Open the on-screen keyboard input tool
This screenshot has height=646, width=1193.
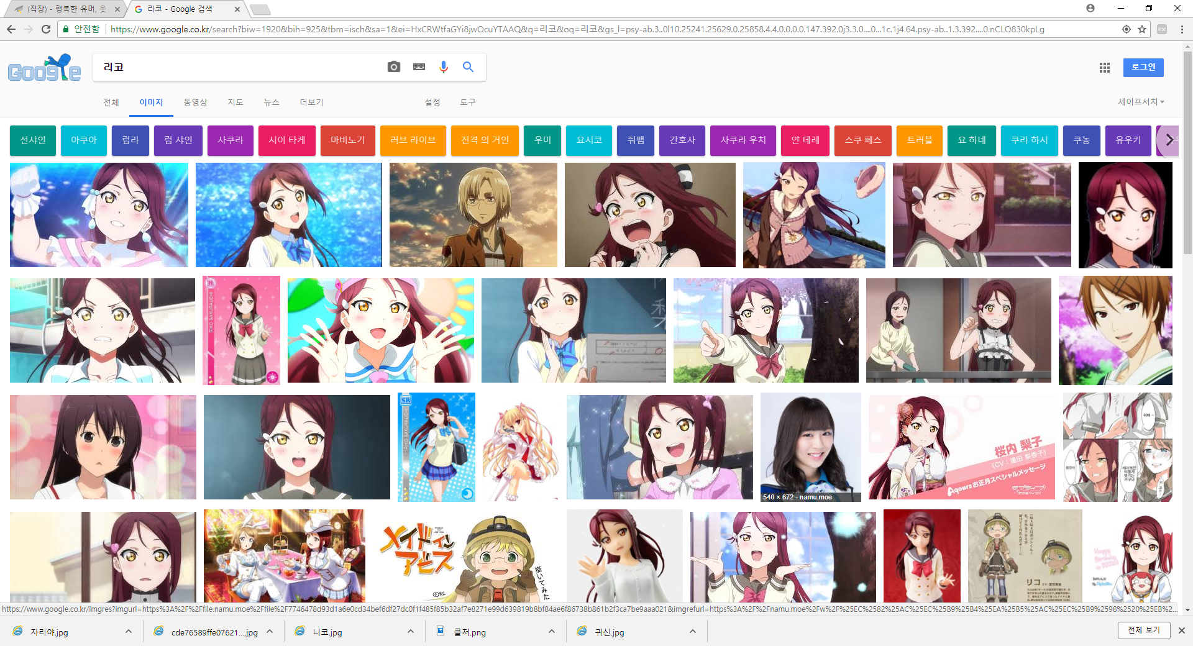[419, 67]
